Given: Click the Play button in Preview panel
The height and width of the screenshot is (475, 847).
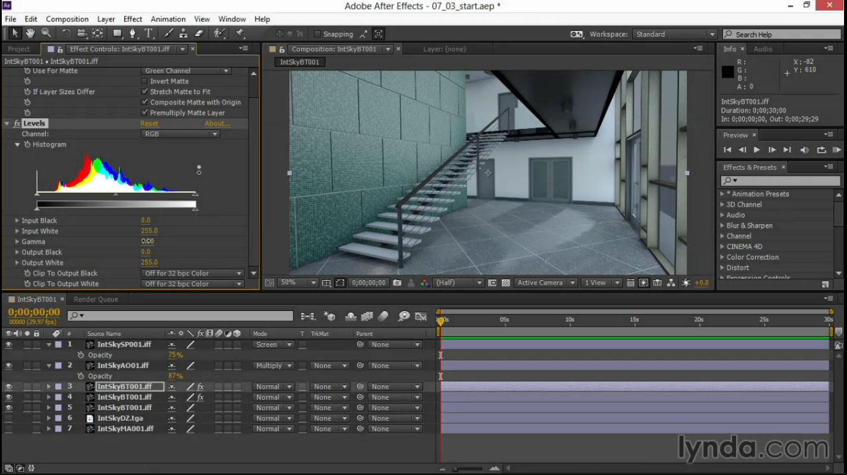Looking at the screenshot, I should coord(757,150).
